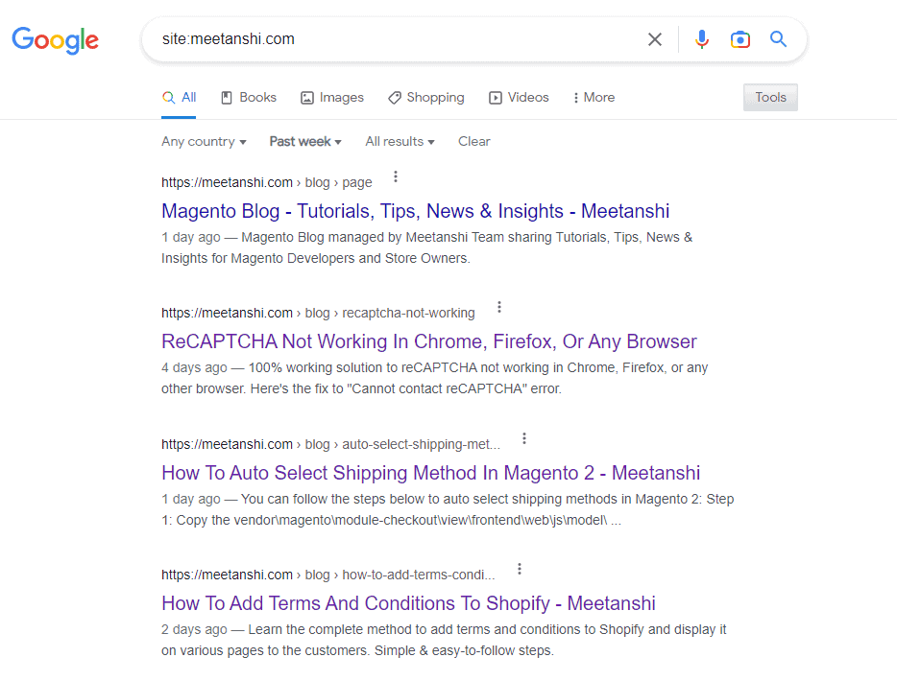Switch to the All results tab
The height and width of the screenshot is (681, 897).
click(x=179, y=98)
